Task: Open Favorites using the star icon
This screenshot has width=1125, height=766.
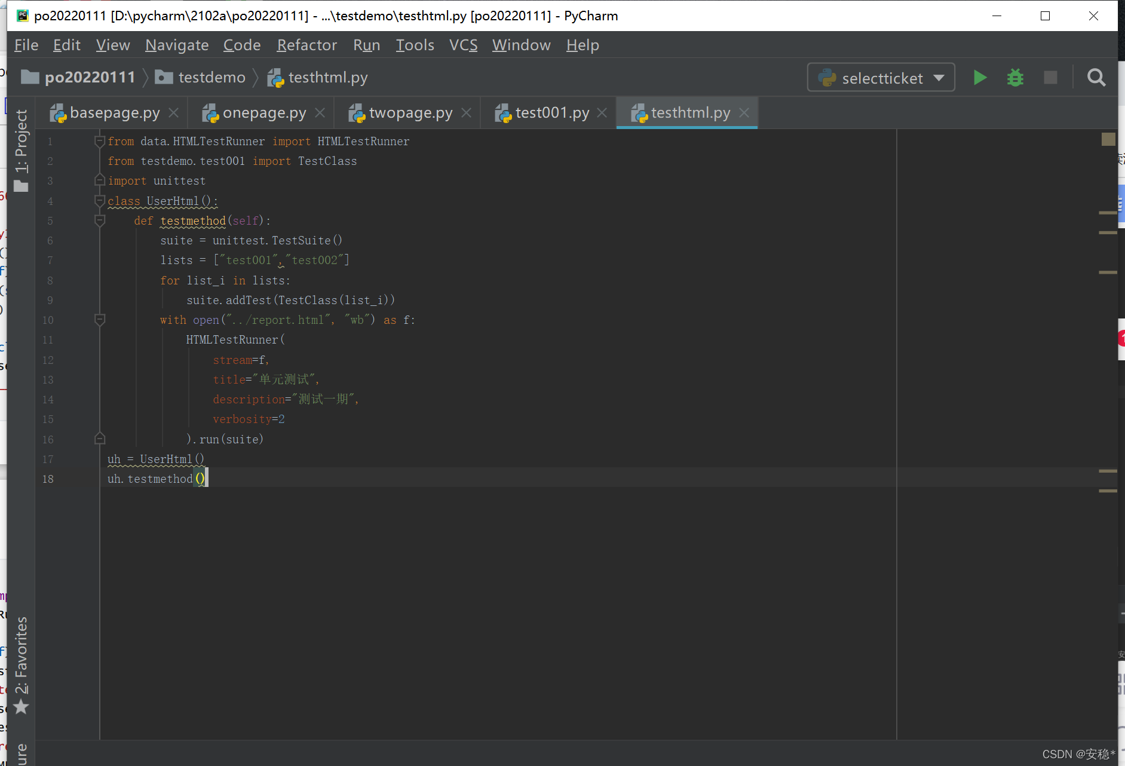Action: (22, 707)
